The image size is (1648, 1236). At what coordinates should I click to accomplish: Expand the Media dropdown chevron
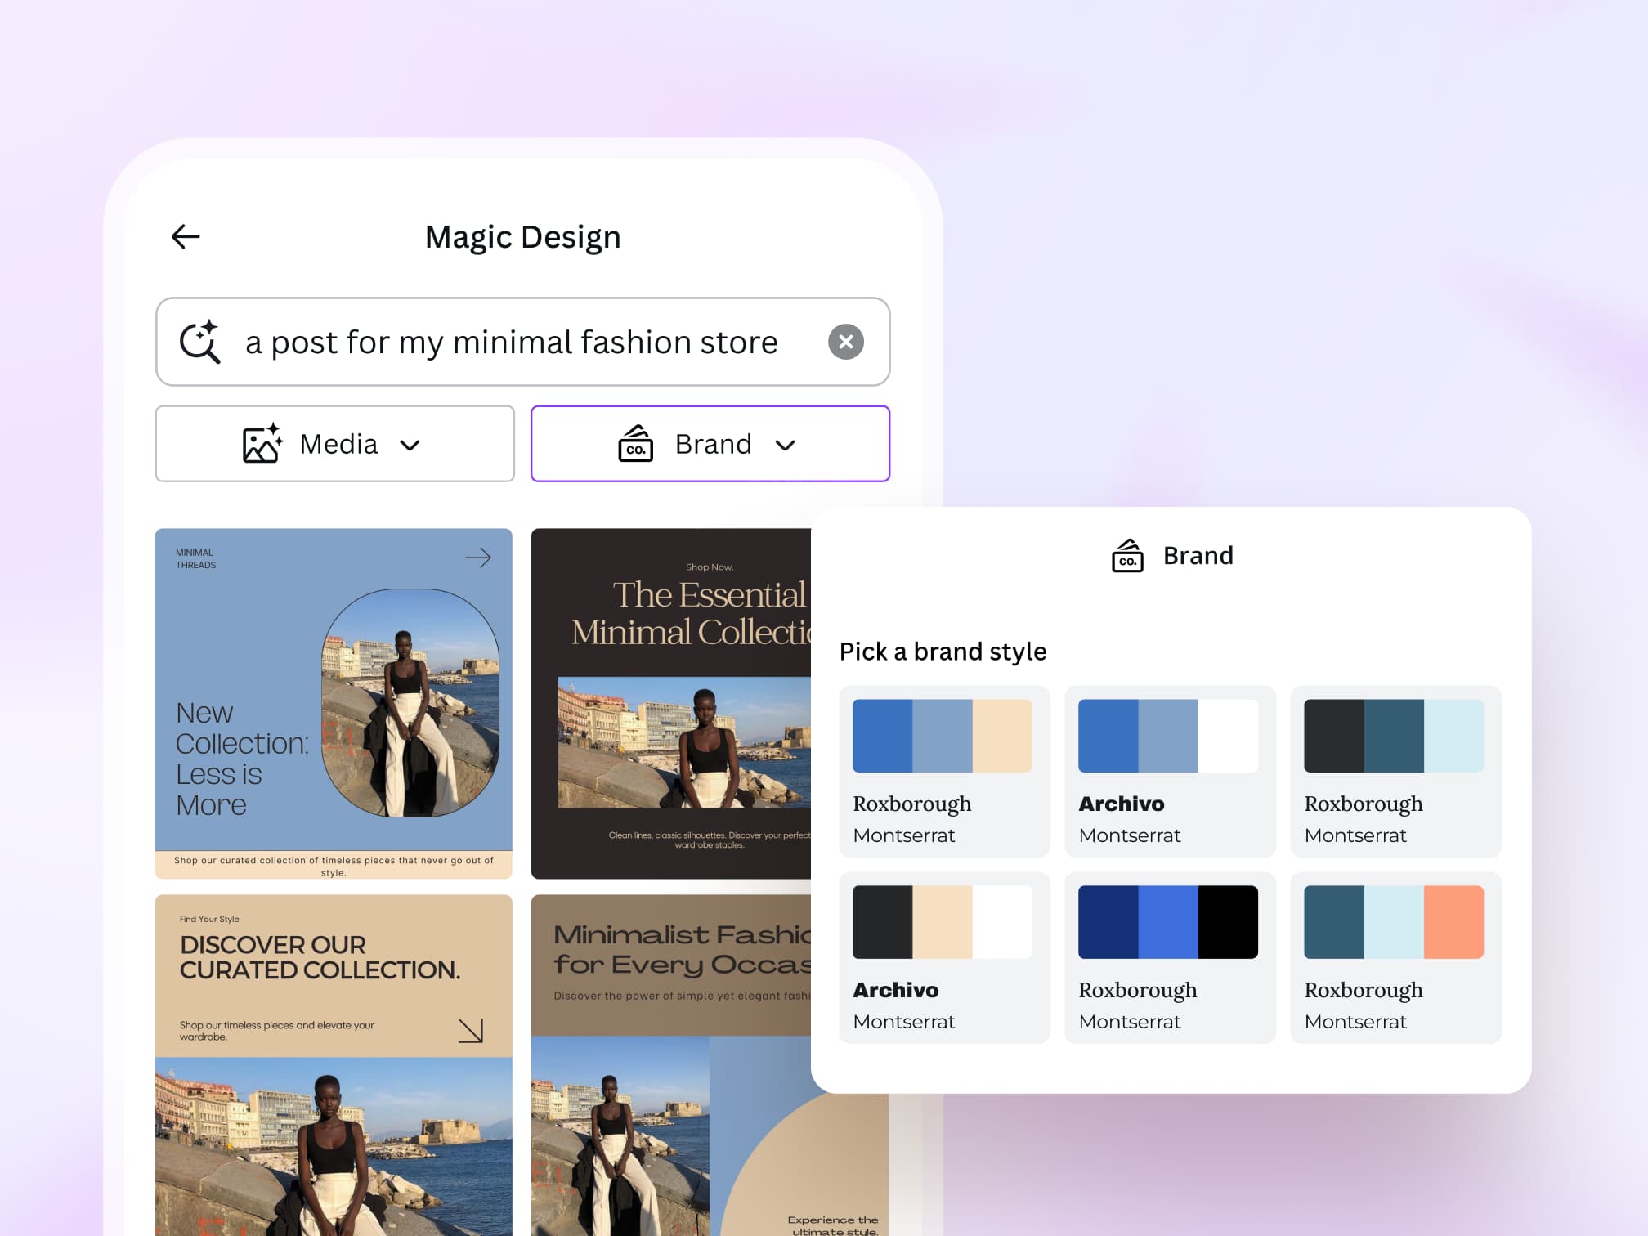410,445
